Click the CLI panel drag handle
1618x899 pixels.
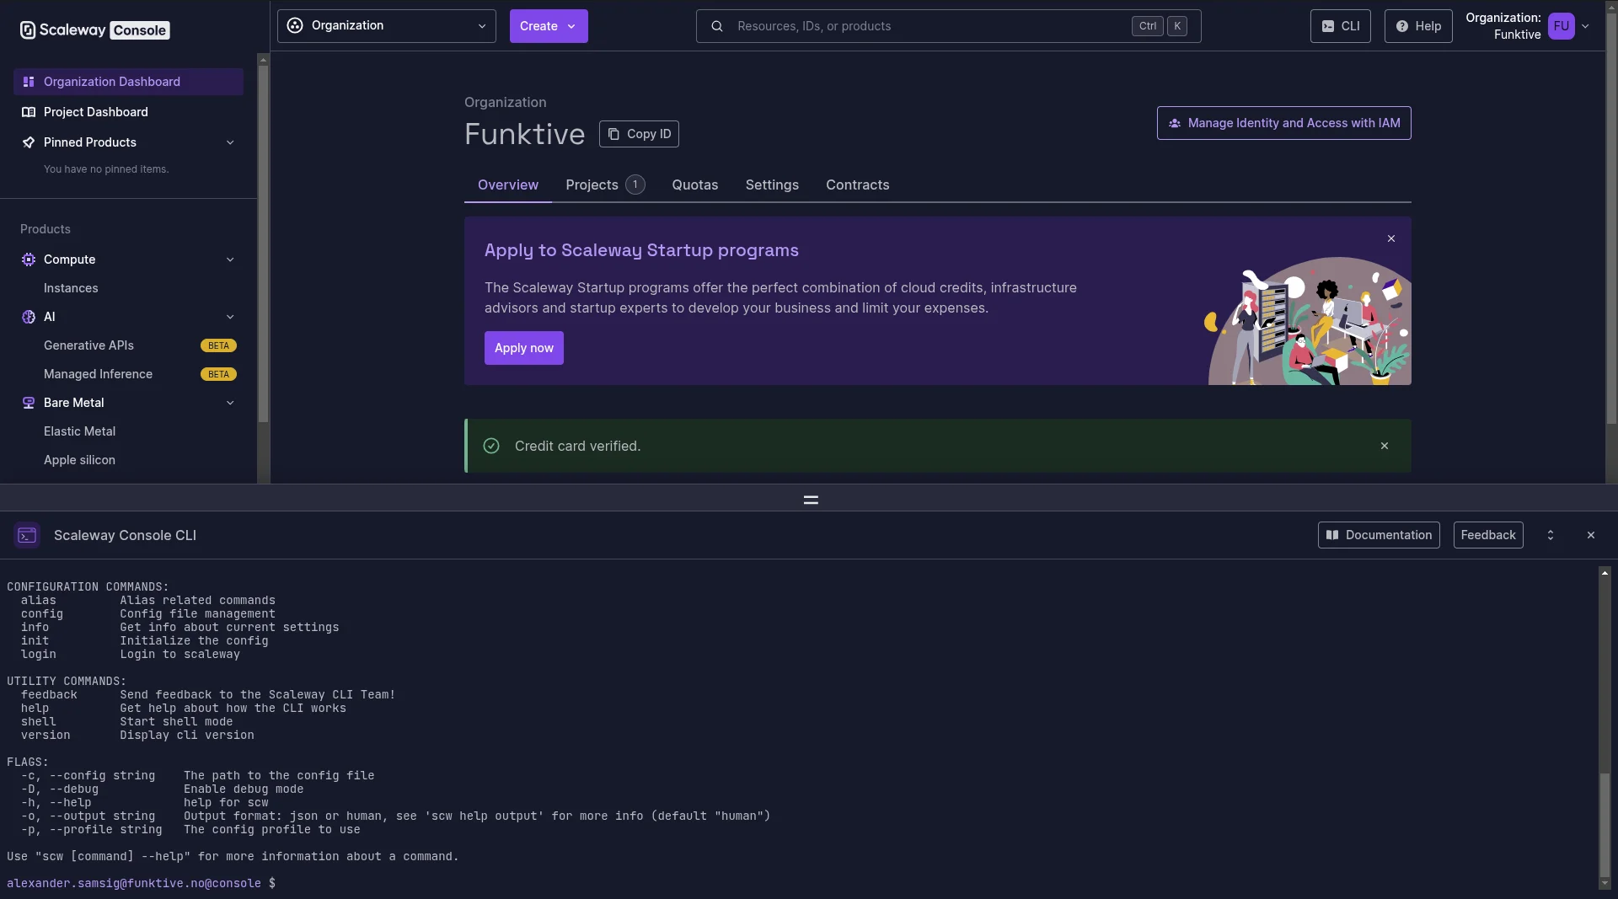click(x=811, y=500)
